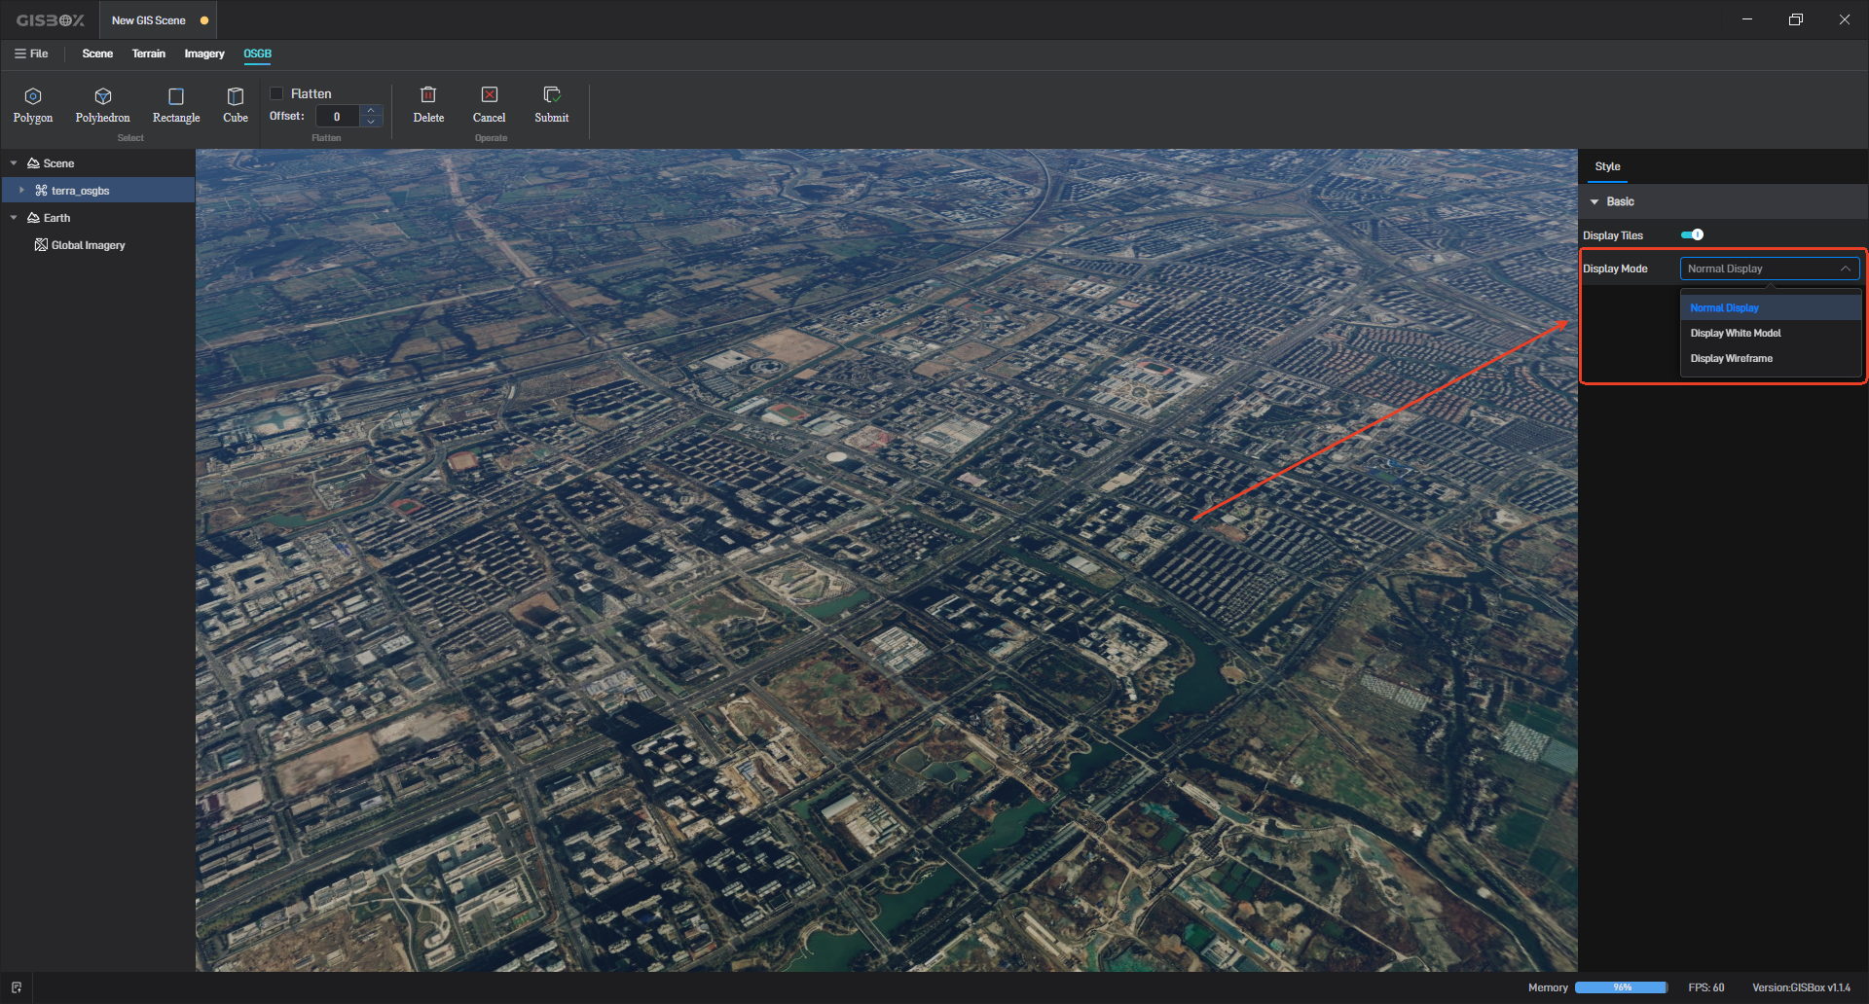Choose Display White Model option
The width and height of the screenshot is (1869, 1004).
(x=1736, y=333)
